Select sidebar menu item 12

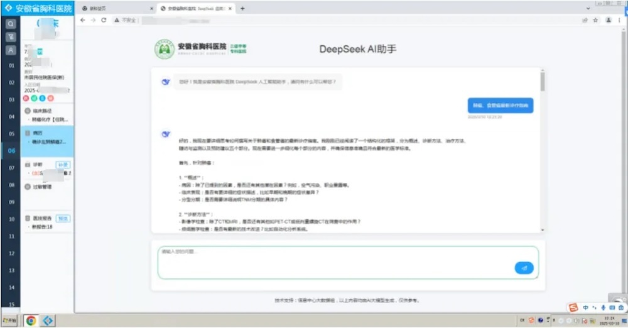[11, 253]
